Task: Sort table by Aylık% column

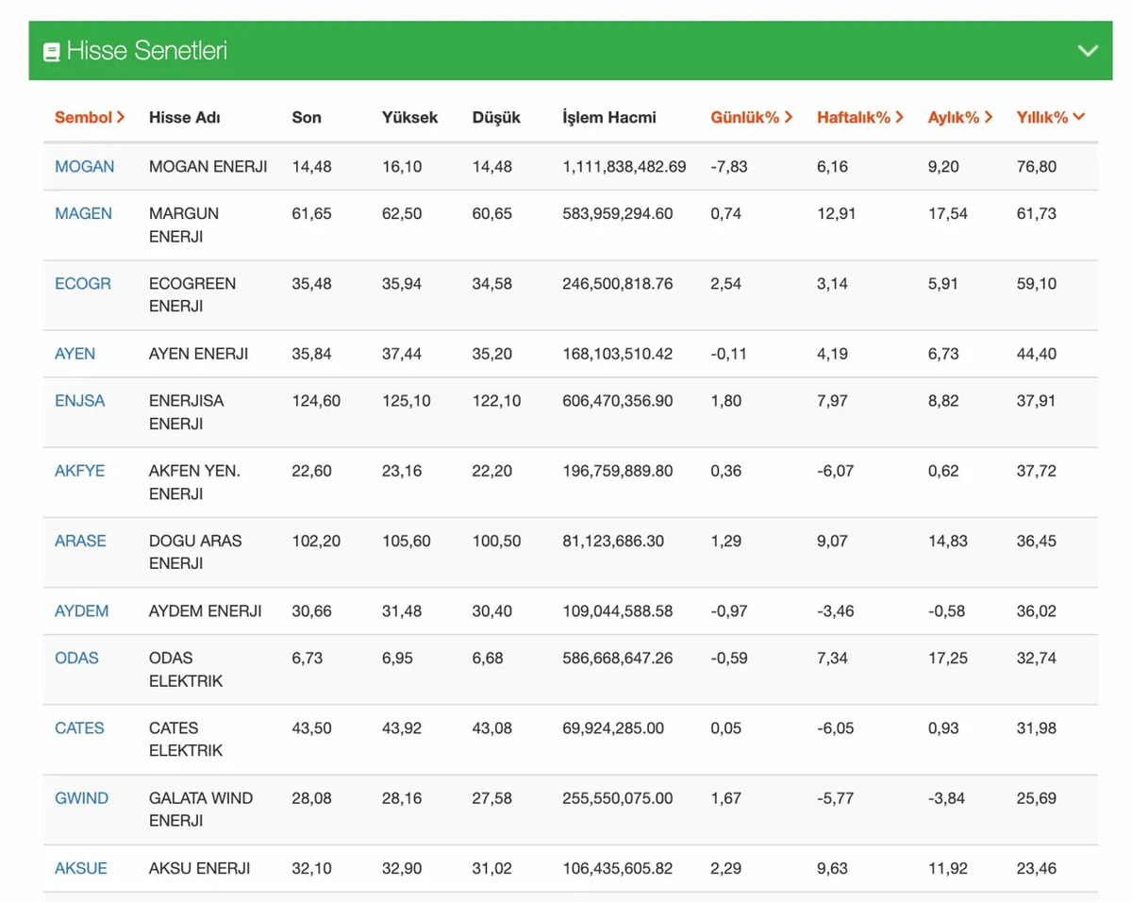Action: pyautogui.click(x=960, y=118)
